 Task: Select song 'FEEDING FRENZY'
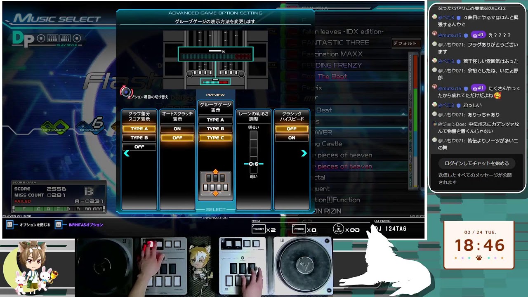[332, 65]
